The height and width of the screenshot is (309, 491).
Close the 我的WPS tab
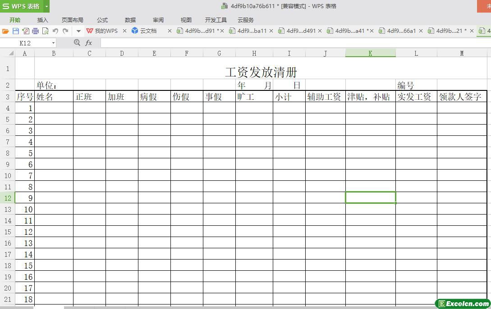pos(124,31)
